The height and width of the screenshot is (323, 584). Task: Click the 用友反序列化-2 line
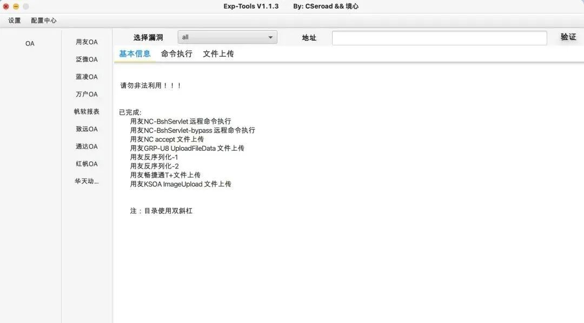coord(154,166)
